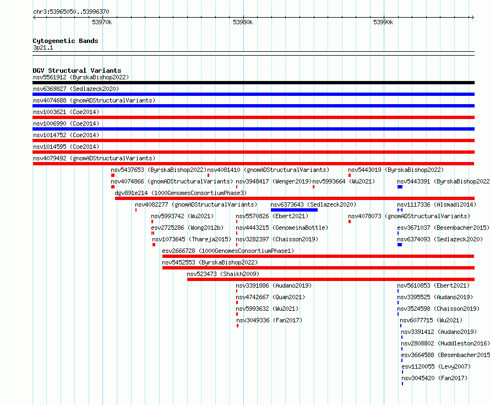Click the small red nsv5437653 marker
Image resolution: width=490 pixels, height=405 pixels.
[113, 175]
